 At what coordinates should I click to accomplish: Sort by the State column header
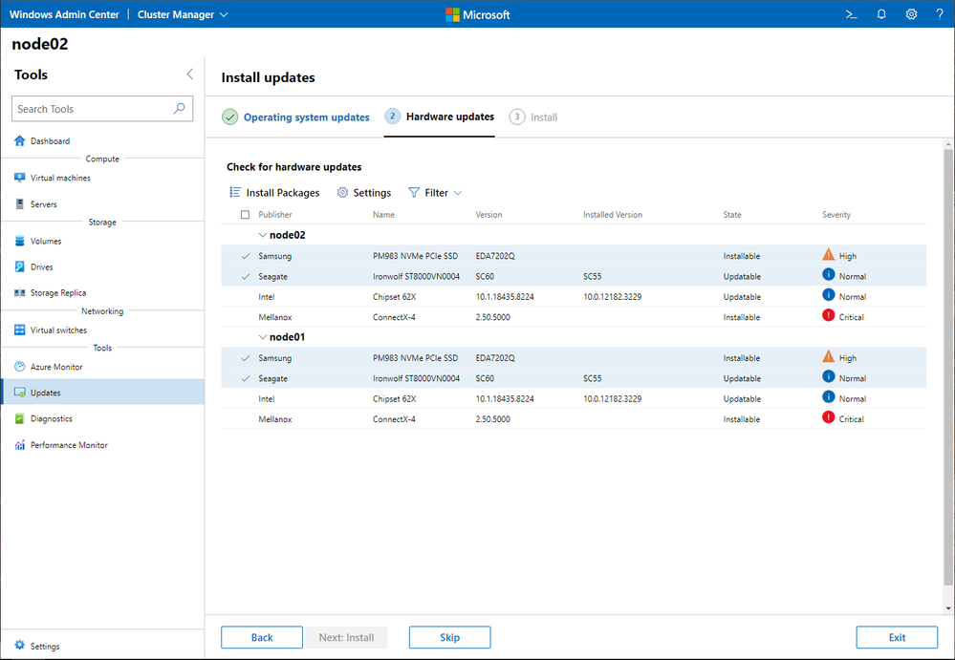tap(732, 215)
